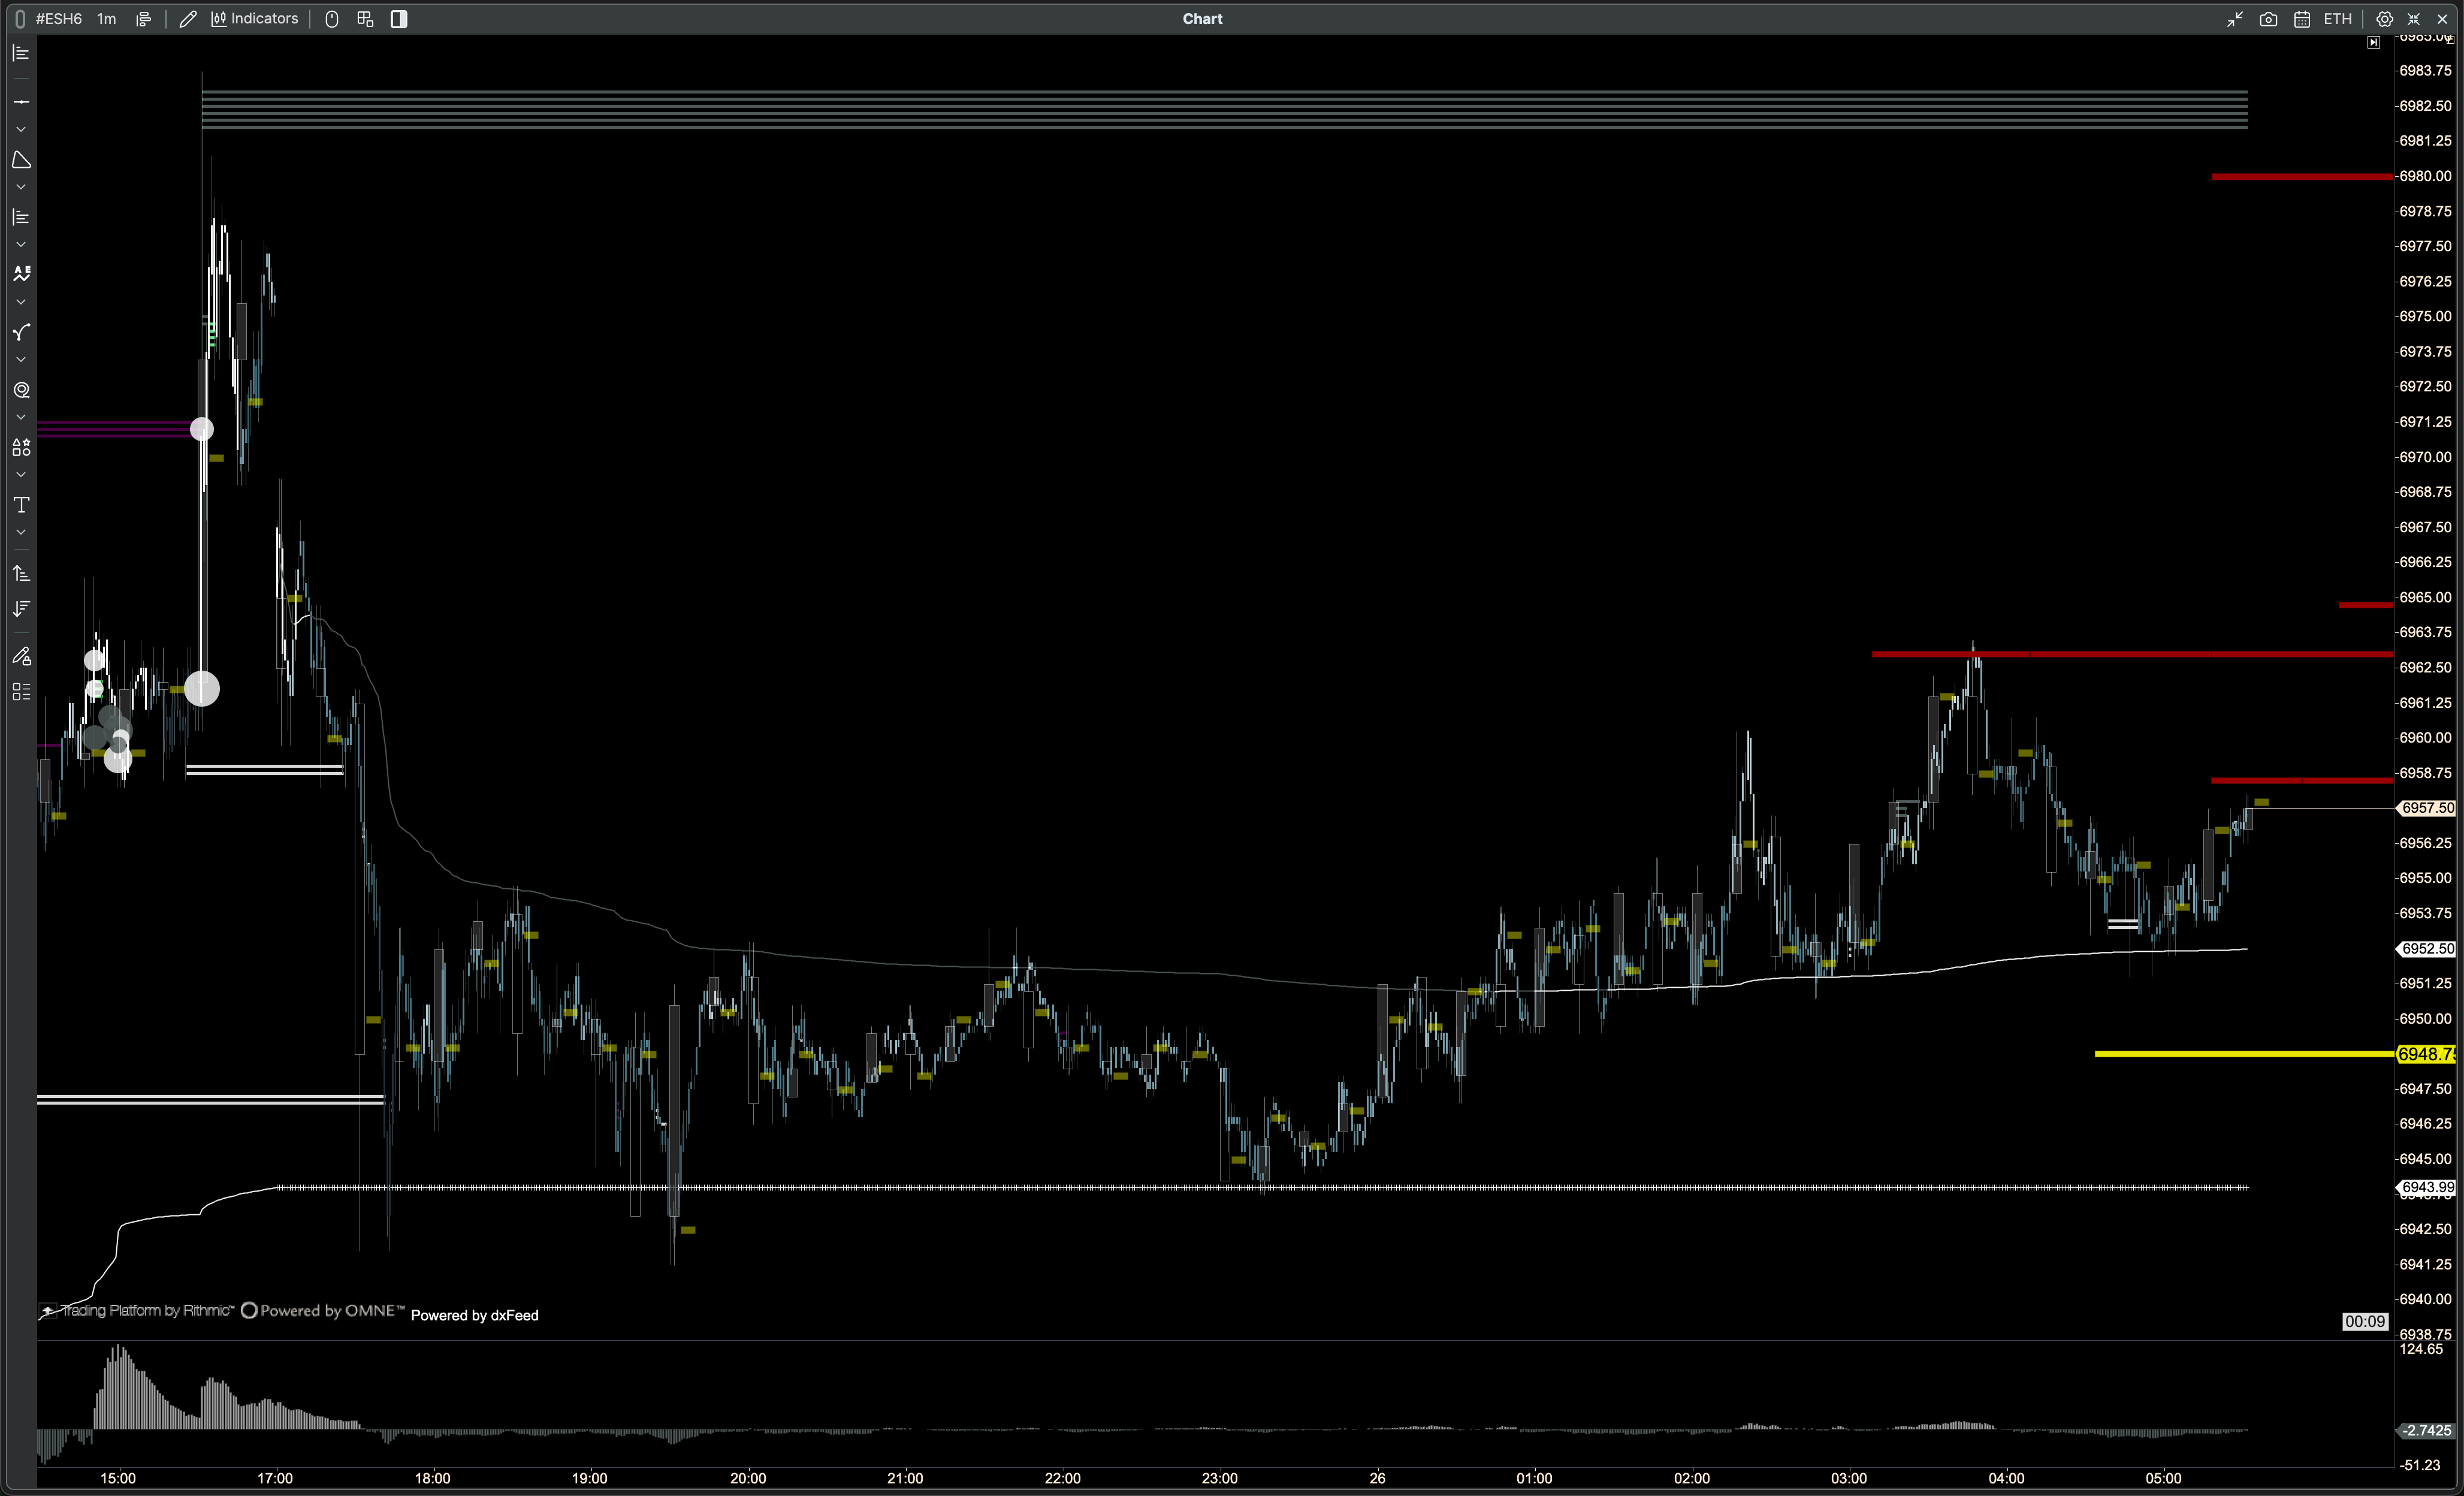This screenshot has width=2464, height=1496.
Task: Jump to latest bar arrow button
Action: click(x=2374, y=43)
